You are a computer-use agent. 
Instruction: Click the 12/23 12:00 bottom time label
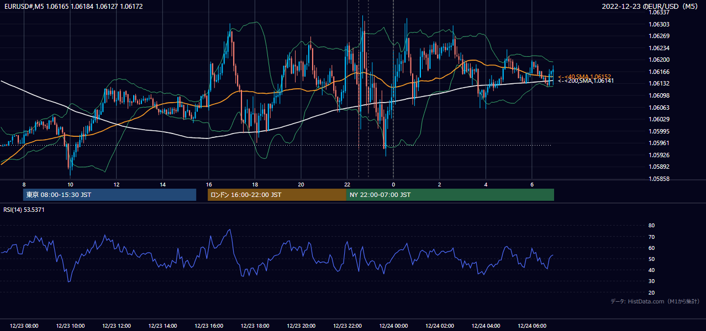click(x=116, y=326)
